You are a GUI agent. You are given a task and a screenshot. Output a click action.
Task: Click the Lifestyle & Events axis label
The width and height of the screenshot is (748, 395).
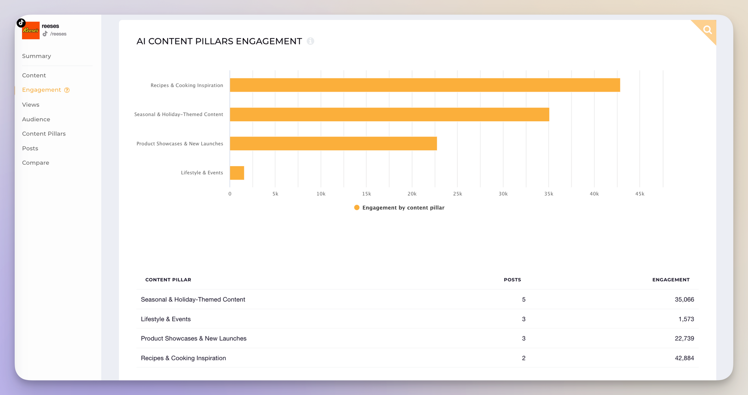(202, 173)
